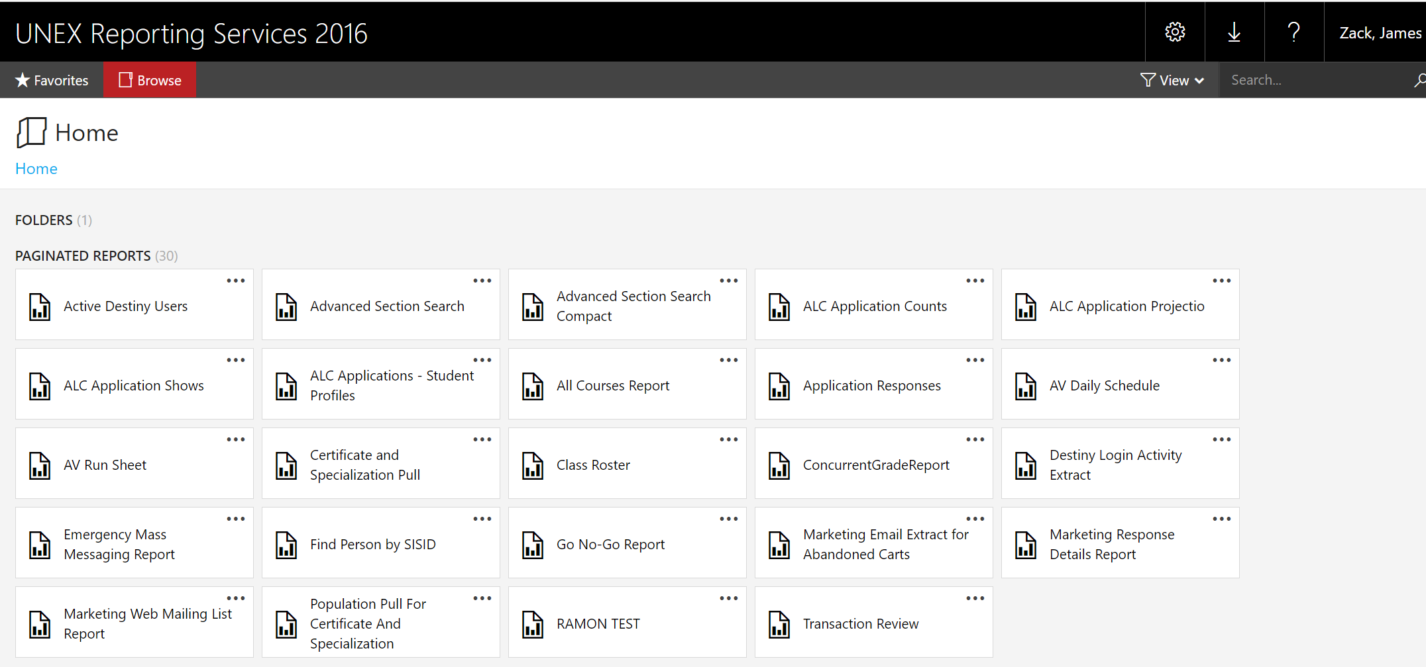Click the Transaction Review report icon
This screenshot has height=667, width=1426.
779,624
